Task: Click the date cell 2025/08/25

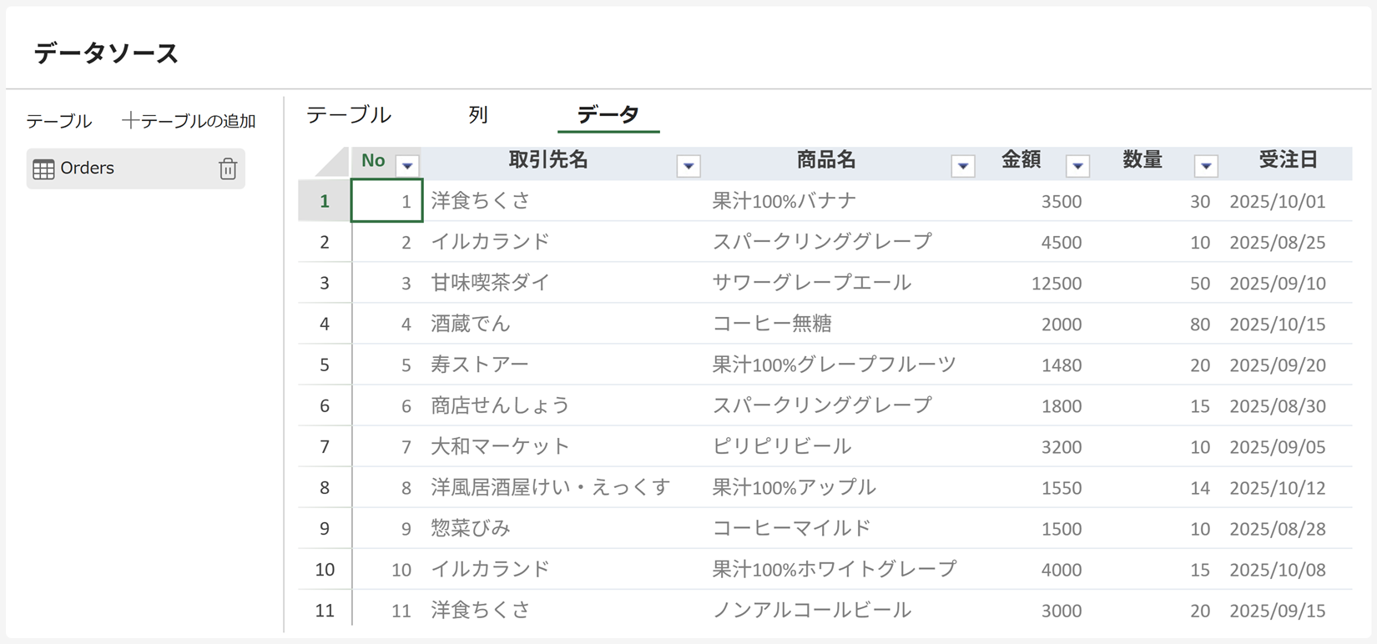Action: [1278, 243]
